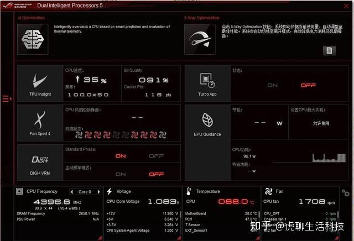Click the AI Optimization brain icon

tap(33, 39)
